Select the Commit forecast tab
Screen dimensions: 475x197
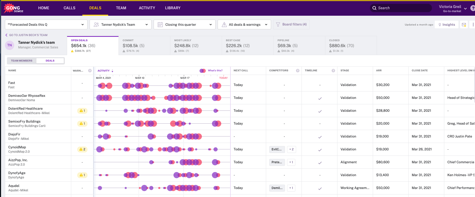(144, 46)
